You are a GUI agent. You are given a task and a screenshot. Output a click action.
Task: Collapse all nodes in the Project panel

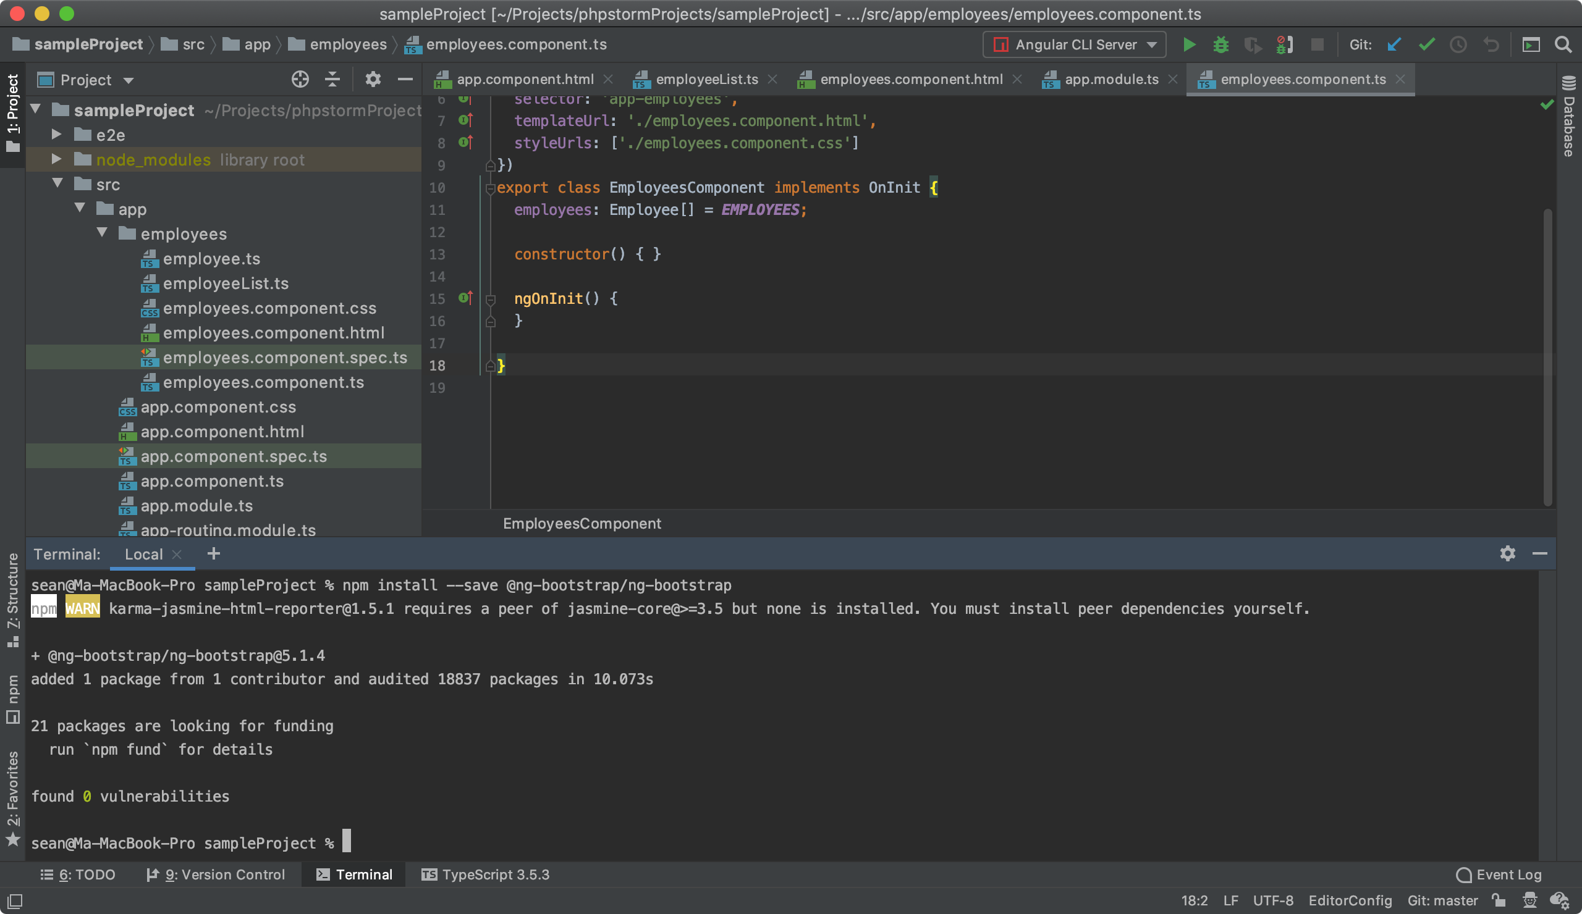point(332,80)
